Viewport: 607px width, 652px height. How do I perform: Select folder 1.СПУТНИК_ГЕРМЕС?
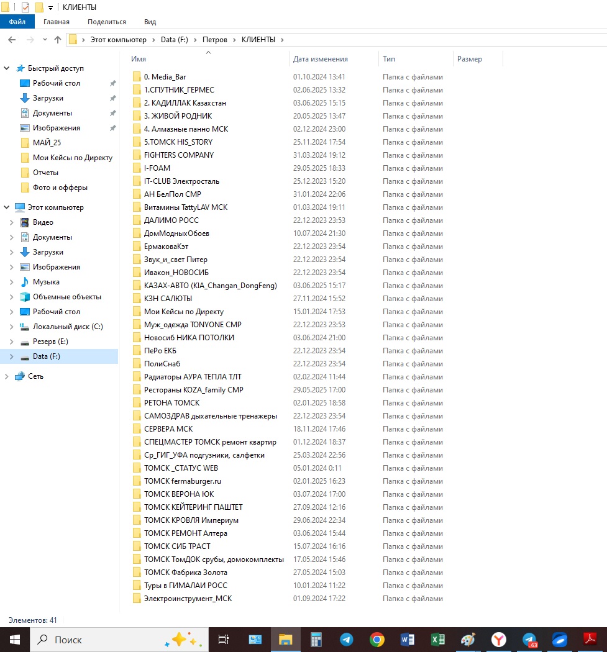pyautogui.click(x=179, y=90)
